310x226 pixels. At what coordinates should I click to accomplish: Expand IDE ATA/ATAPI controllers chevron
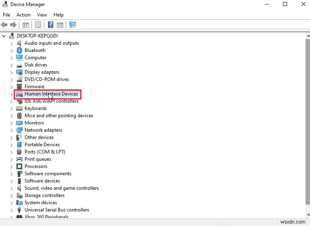[11, 102]
